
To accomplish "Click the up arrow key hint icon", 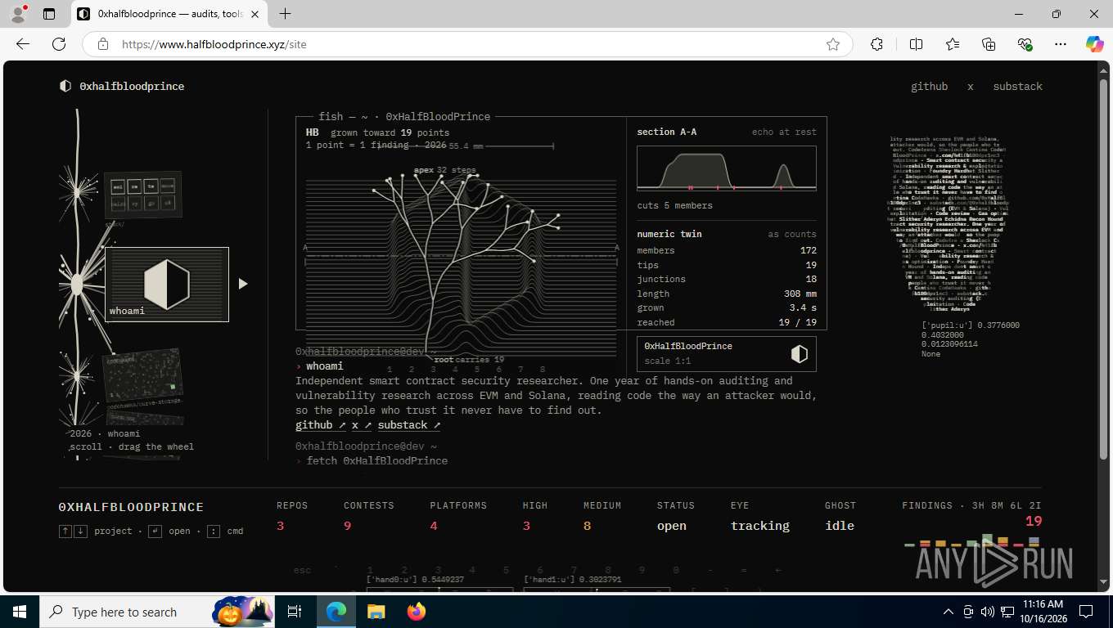I will click(65, 531).
